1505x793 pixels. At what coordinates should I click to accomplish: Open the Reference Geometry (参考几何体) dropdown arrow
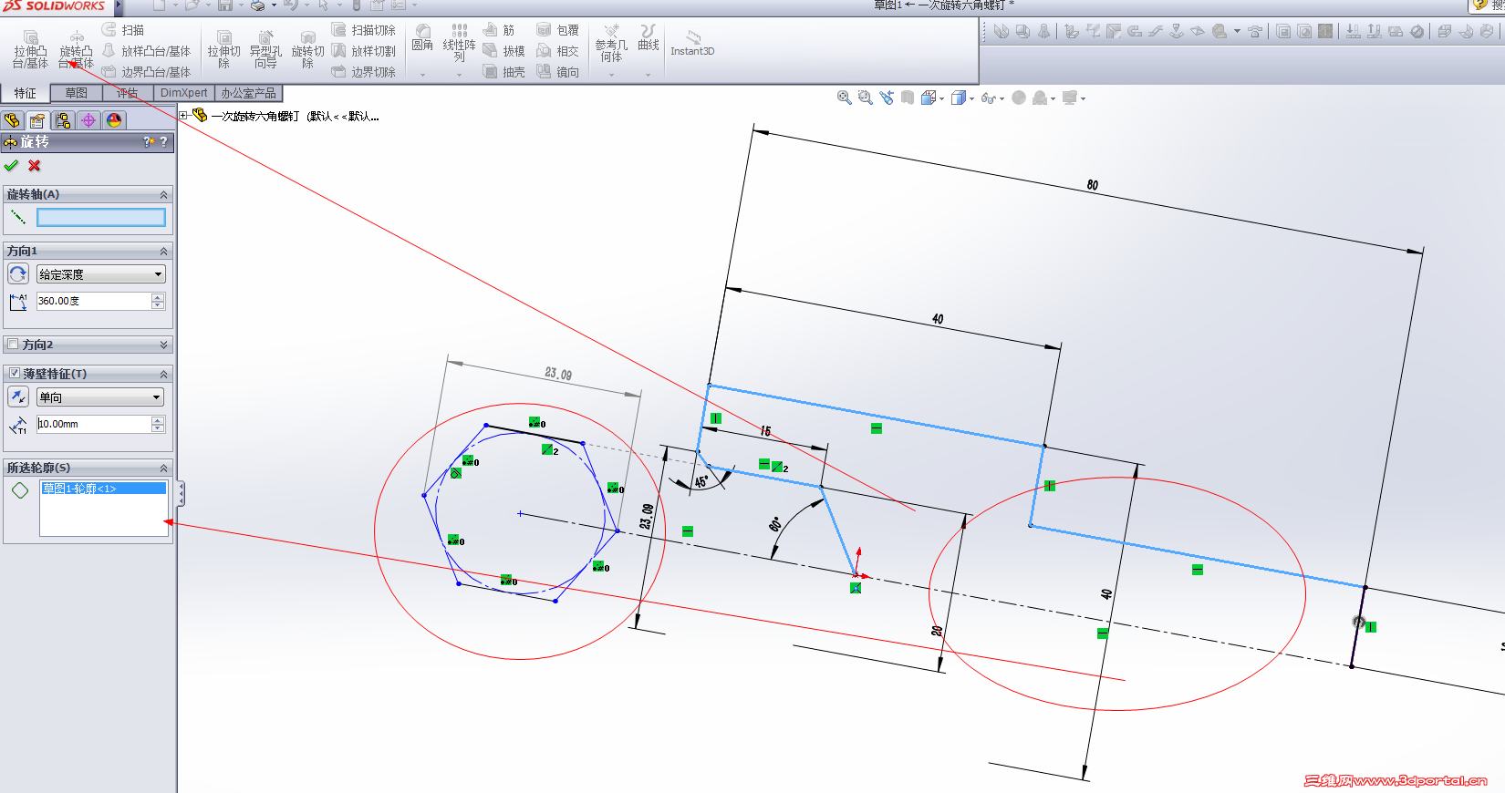point(611,75)
